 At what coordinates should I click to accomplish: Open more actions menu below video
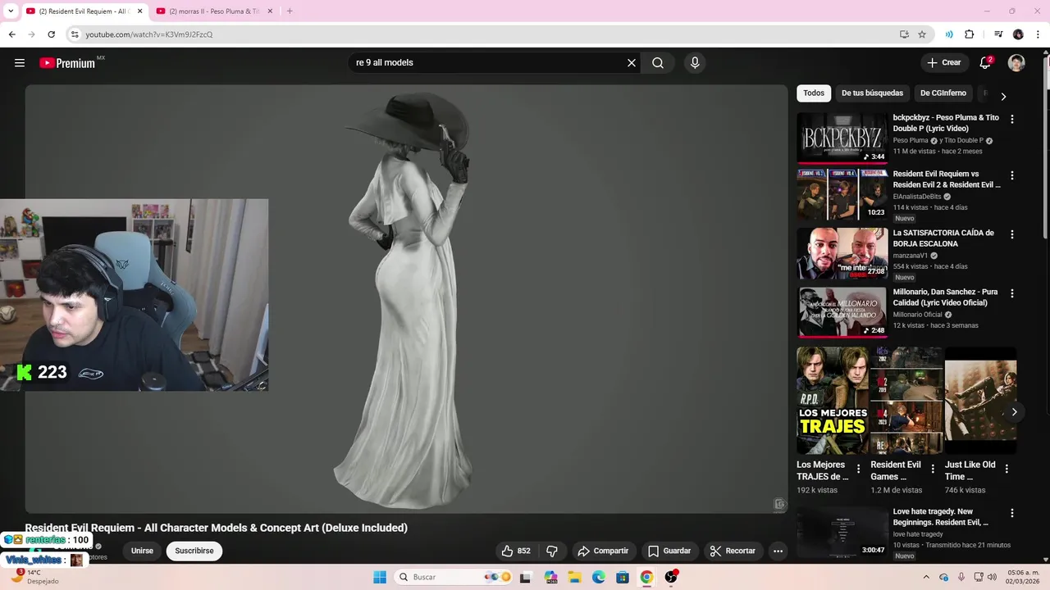778,551
